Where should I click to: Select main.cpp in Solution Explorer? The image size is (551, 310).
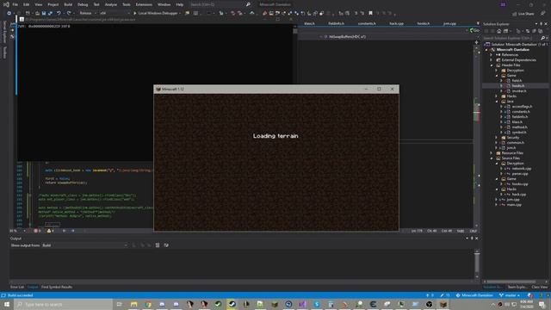(x=514, y=205)
